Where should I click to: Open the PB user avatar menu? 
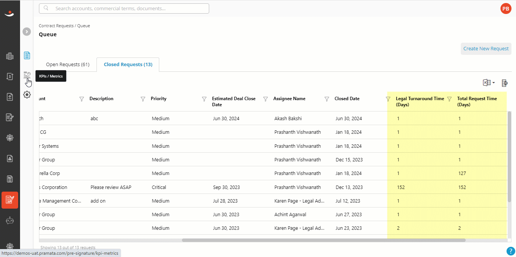(x=505, y=8)
